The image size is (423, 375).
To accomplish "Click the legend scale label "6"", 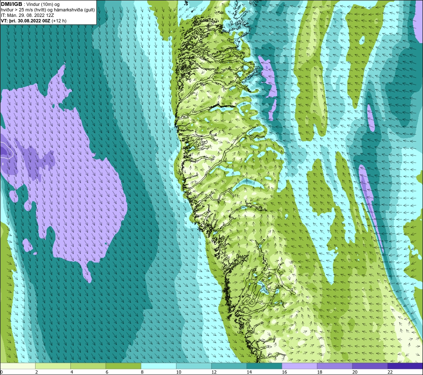I will click(x=107, y=372).
